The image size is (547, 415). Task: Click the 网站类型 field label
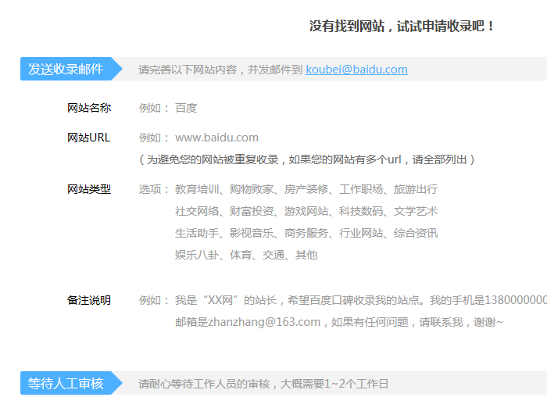coord(89,189)
